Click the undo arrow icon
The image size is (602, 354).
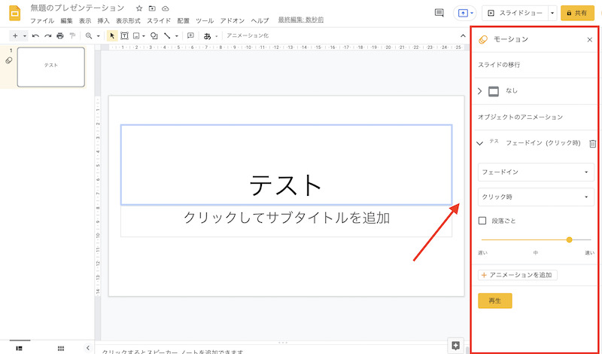[35, 35]
